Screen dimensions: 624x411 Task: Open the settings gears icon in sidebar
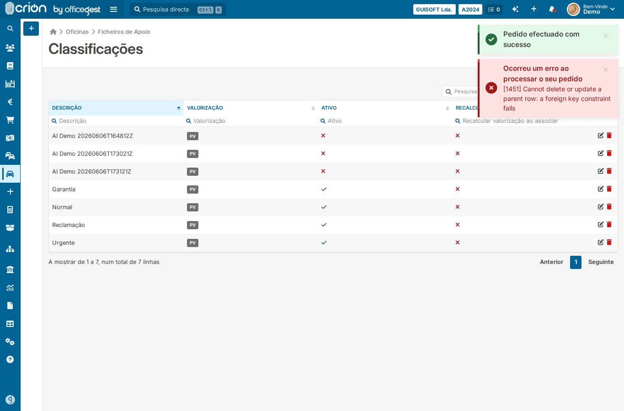click(10, 342)
